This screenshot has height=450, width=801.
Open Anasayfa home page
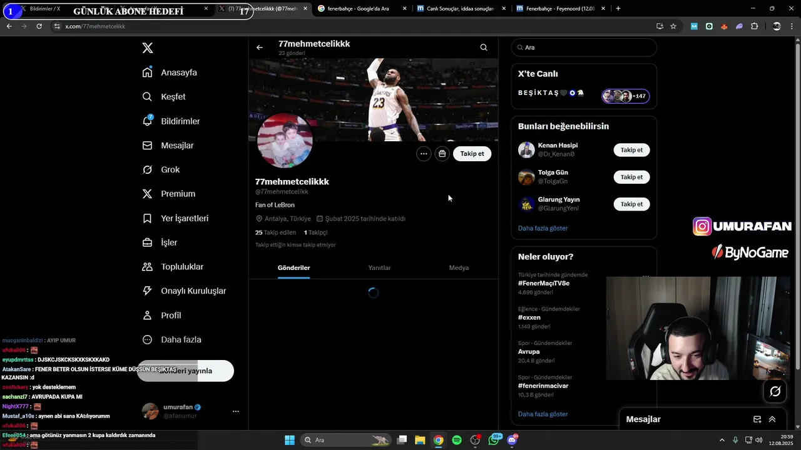tap(170, 72)
